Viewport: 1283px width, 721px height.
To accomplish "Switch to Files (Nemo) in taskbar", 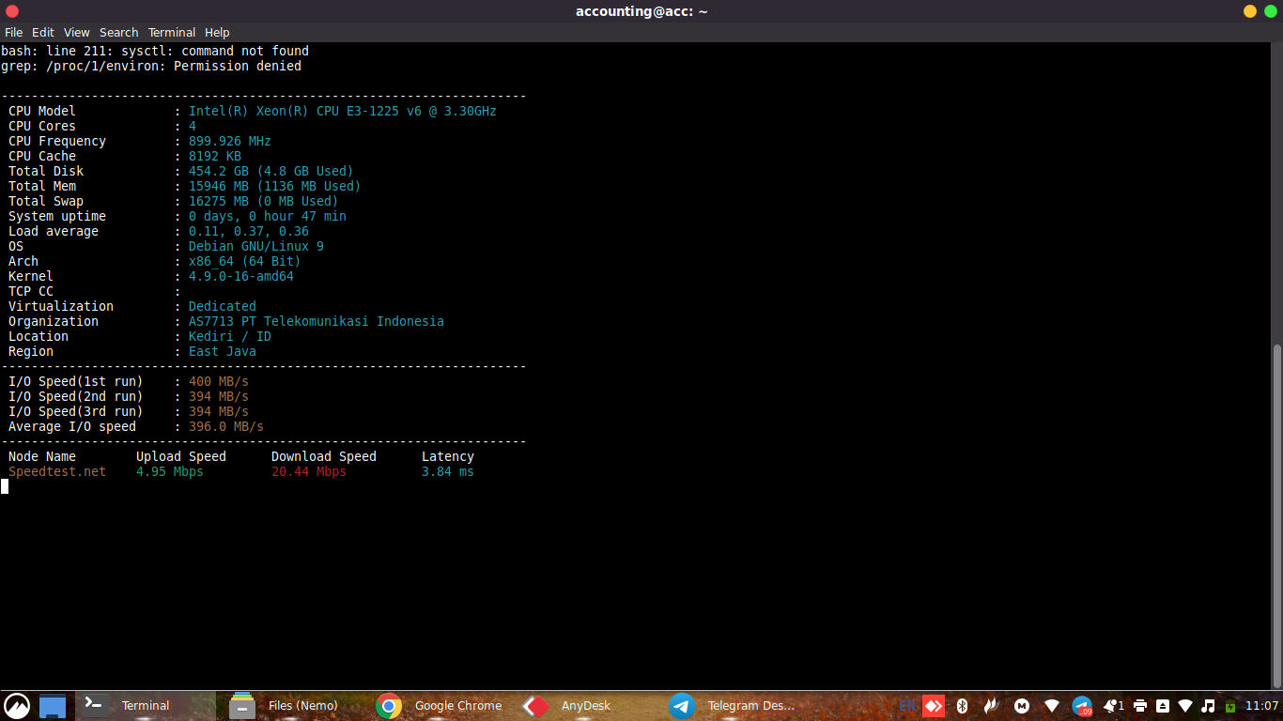I will [x=286, y=706].
